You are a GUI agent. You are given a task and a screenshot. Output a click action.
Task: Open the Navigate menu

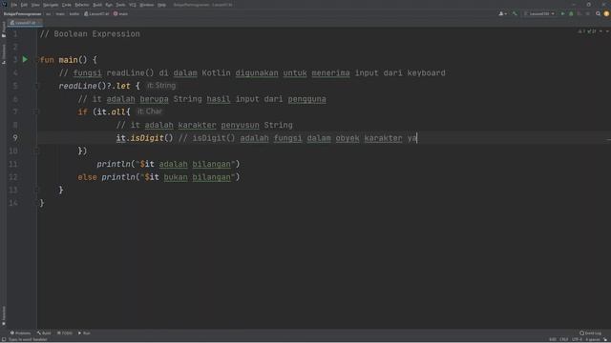(x=51, y=5)
